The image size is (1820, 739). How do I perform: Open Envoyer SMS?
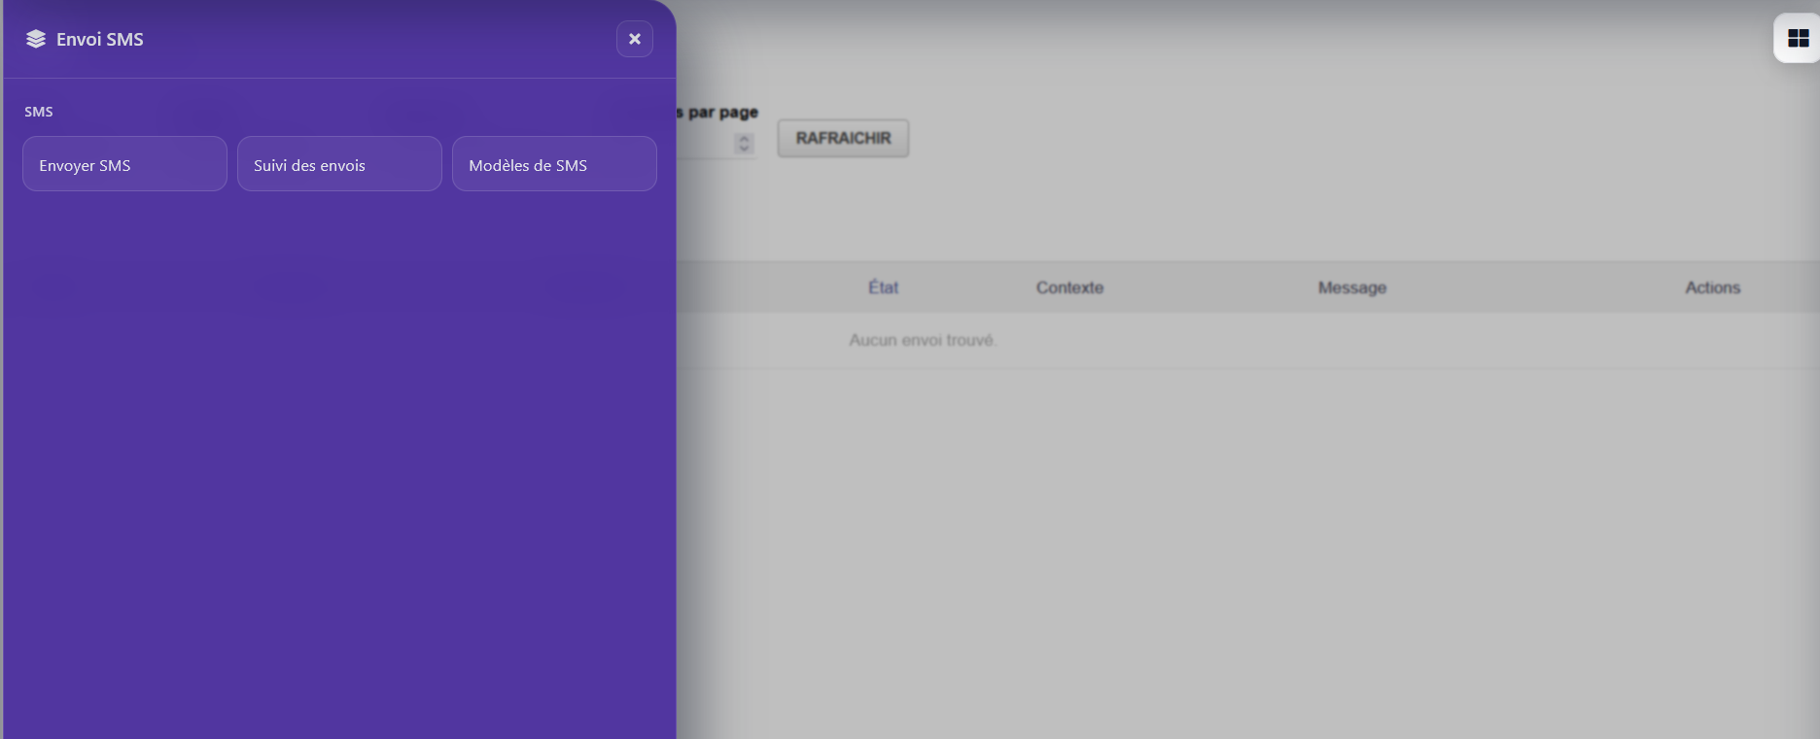[124, 164]
